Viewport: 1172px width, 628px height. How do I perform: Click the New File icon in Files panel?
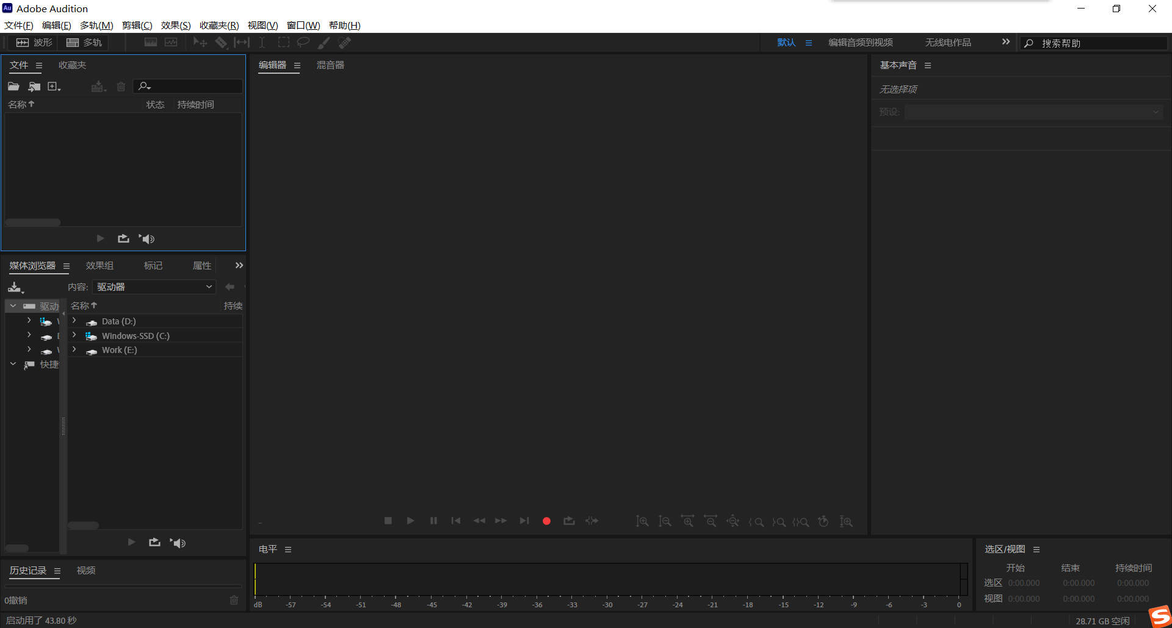pyautogui.click(x=53, y=87)
